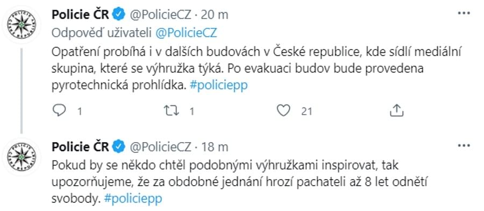This screenshot has width=484, height=211.
Task: Open #policiepp hashtag in the first tweet
Action: tap(219, 86)
